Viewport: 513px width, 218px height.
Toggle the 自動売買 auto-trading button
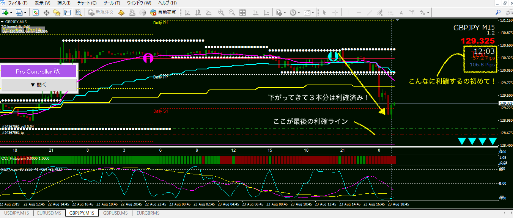tap(163, 12)
